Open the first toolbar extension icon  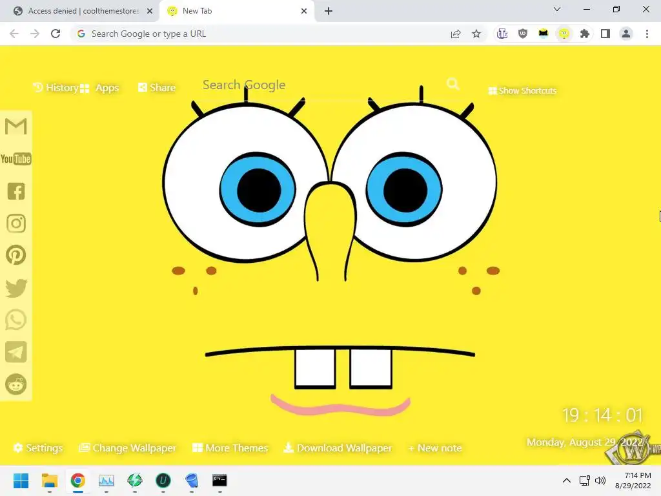pos(502,34)
